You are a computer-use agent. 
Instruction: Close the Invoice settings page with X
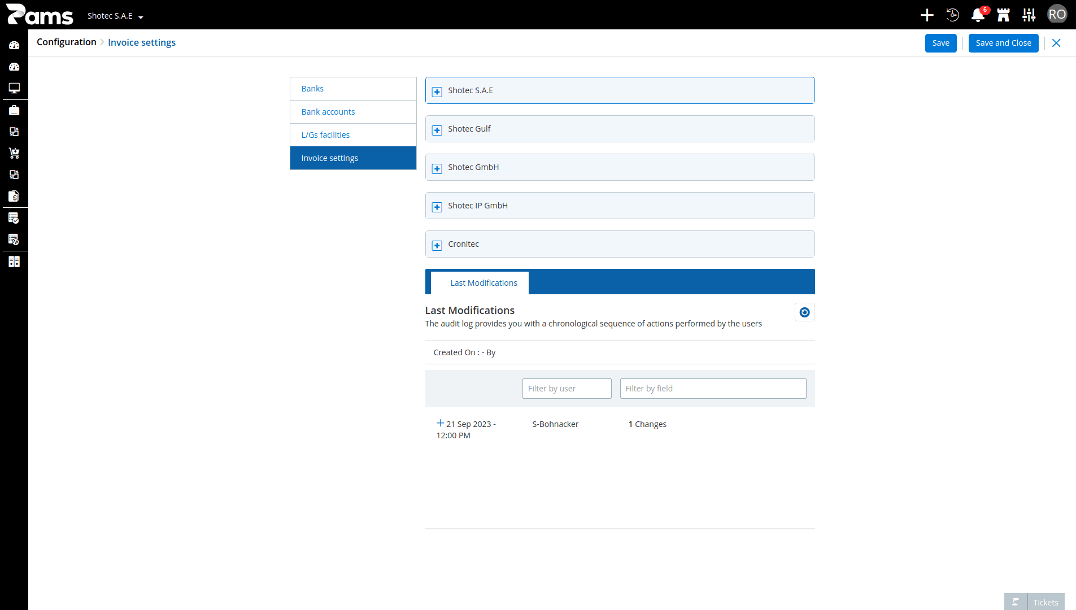(1056, 43)
